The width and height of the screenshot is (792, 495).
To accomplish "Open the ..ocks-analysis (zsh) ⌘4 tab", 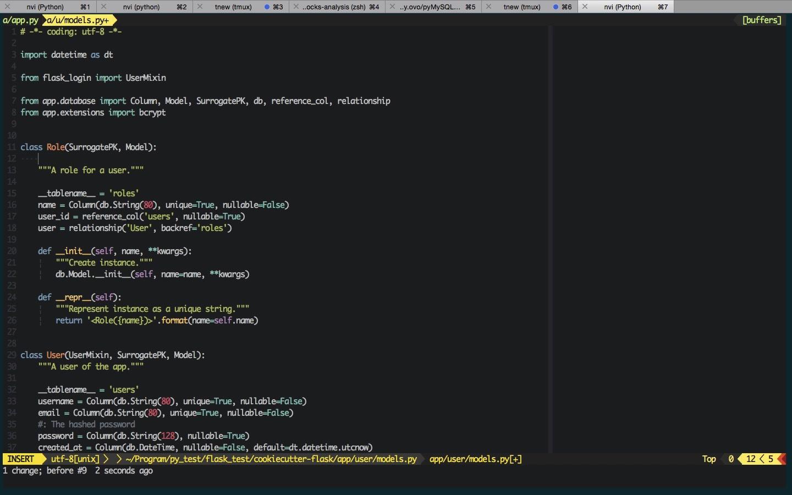I will point(337,7).
